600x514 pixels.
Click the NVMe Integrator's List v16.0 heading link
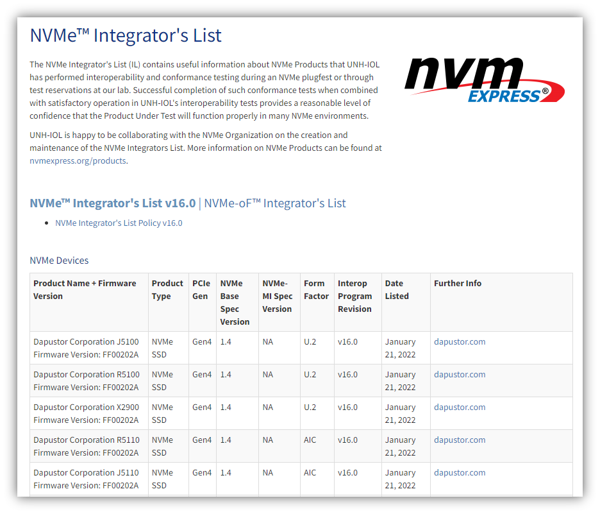click(x=113, y=203)
